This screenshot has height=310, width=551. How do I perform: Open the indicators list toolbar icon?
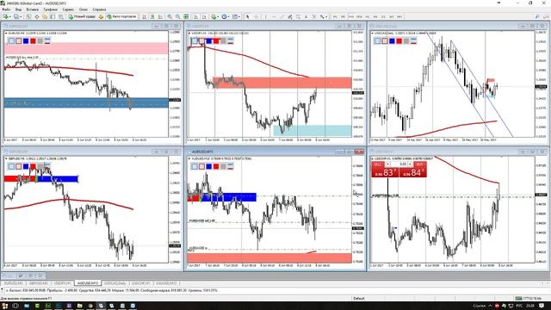pyautogui.click(x=214, y=16)
